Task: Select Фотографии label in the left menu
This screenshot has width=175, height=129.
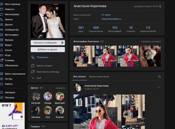Action: (x=12, y=35)
